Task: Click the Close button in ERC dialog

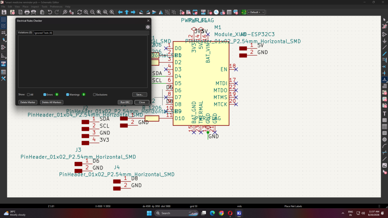Action: 142,102
